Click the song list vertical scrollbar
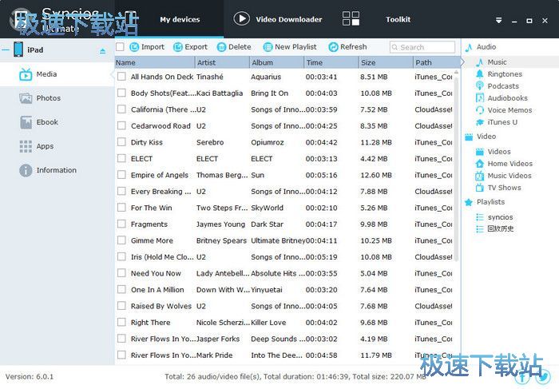The height and width of the screenshot is (389, 559). click(456, 169)
